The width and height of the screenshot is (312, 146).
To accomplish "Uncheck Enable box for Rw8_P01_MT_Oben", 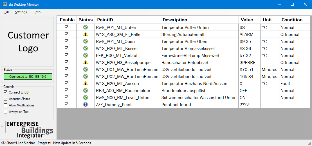I will 67,41.
